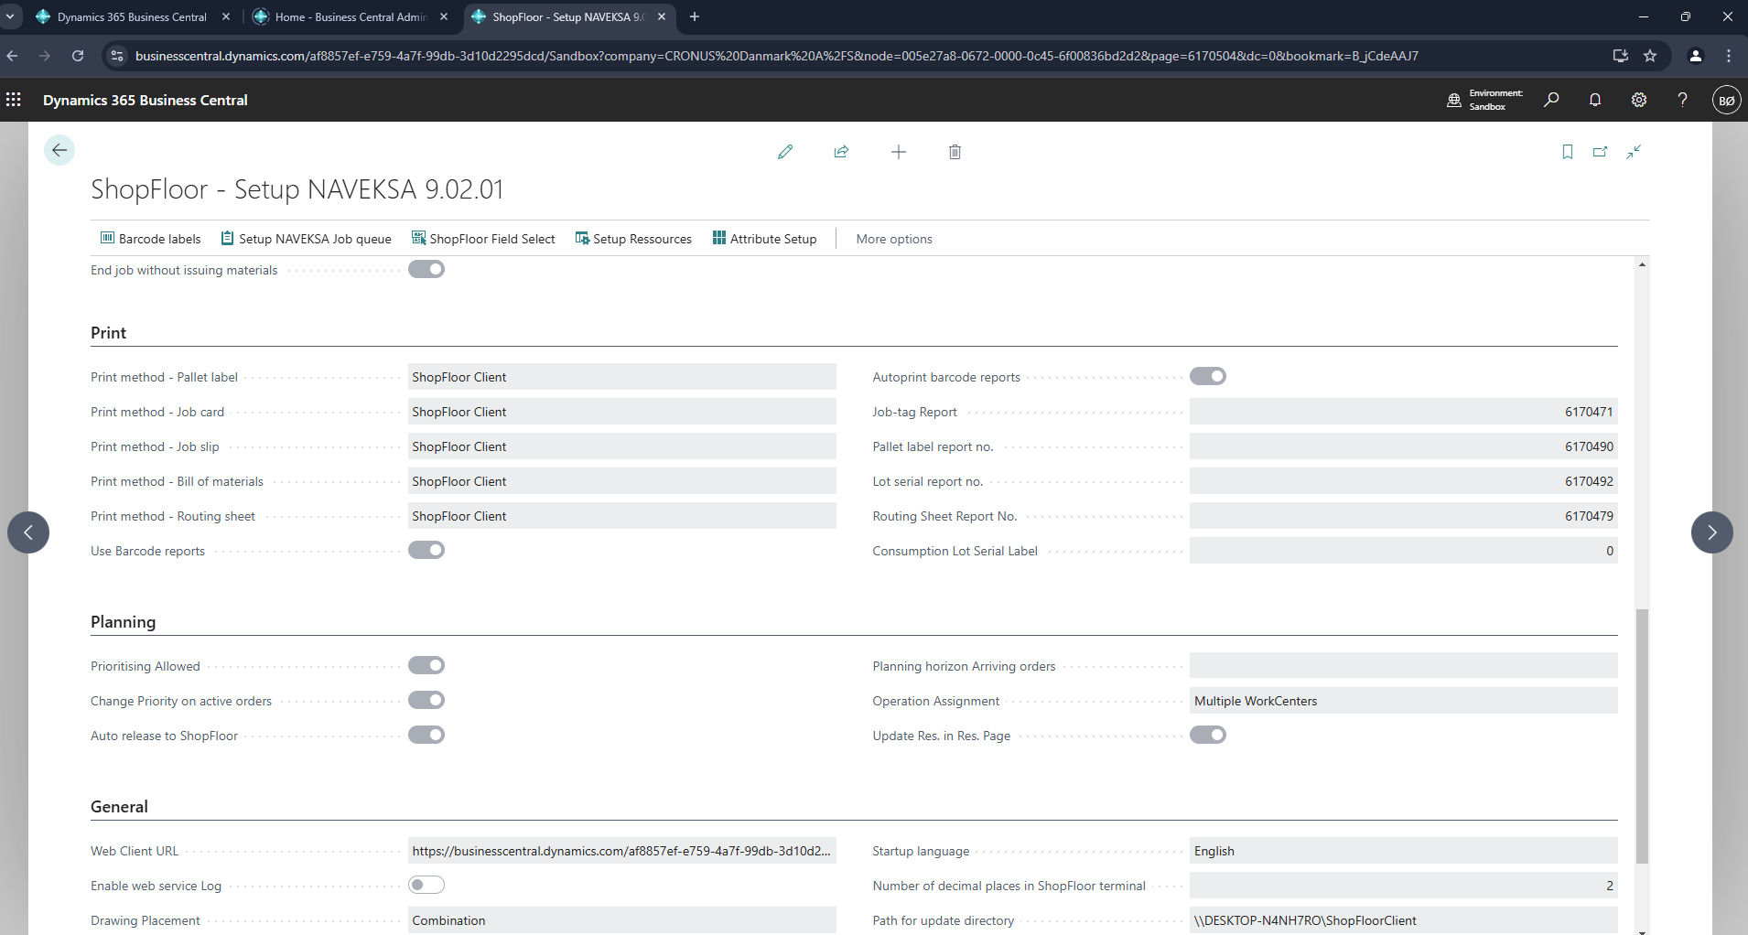Viewport: 1748px width, 935px height.
Task: Click the Pallet label report no. field
Action: pyautogui.click(x=1404, y=446)
